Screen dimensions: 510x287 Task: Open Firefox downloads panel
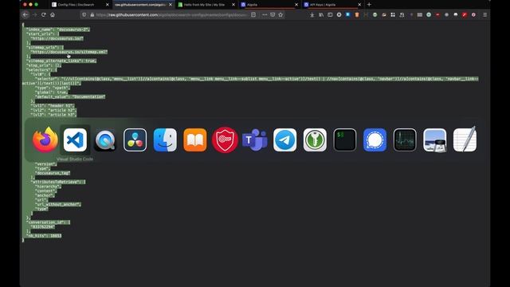(312, 14)
